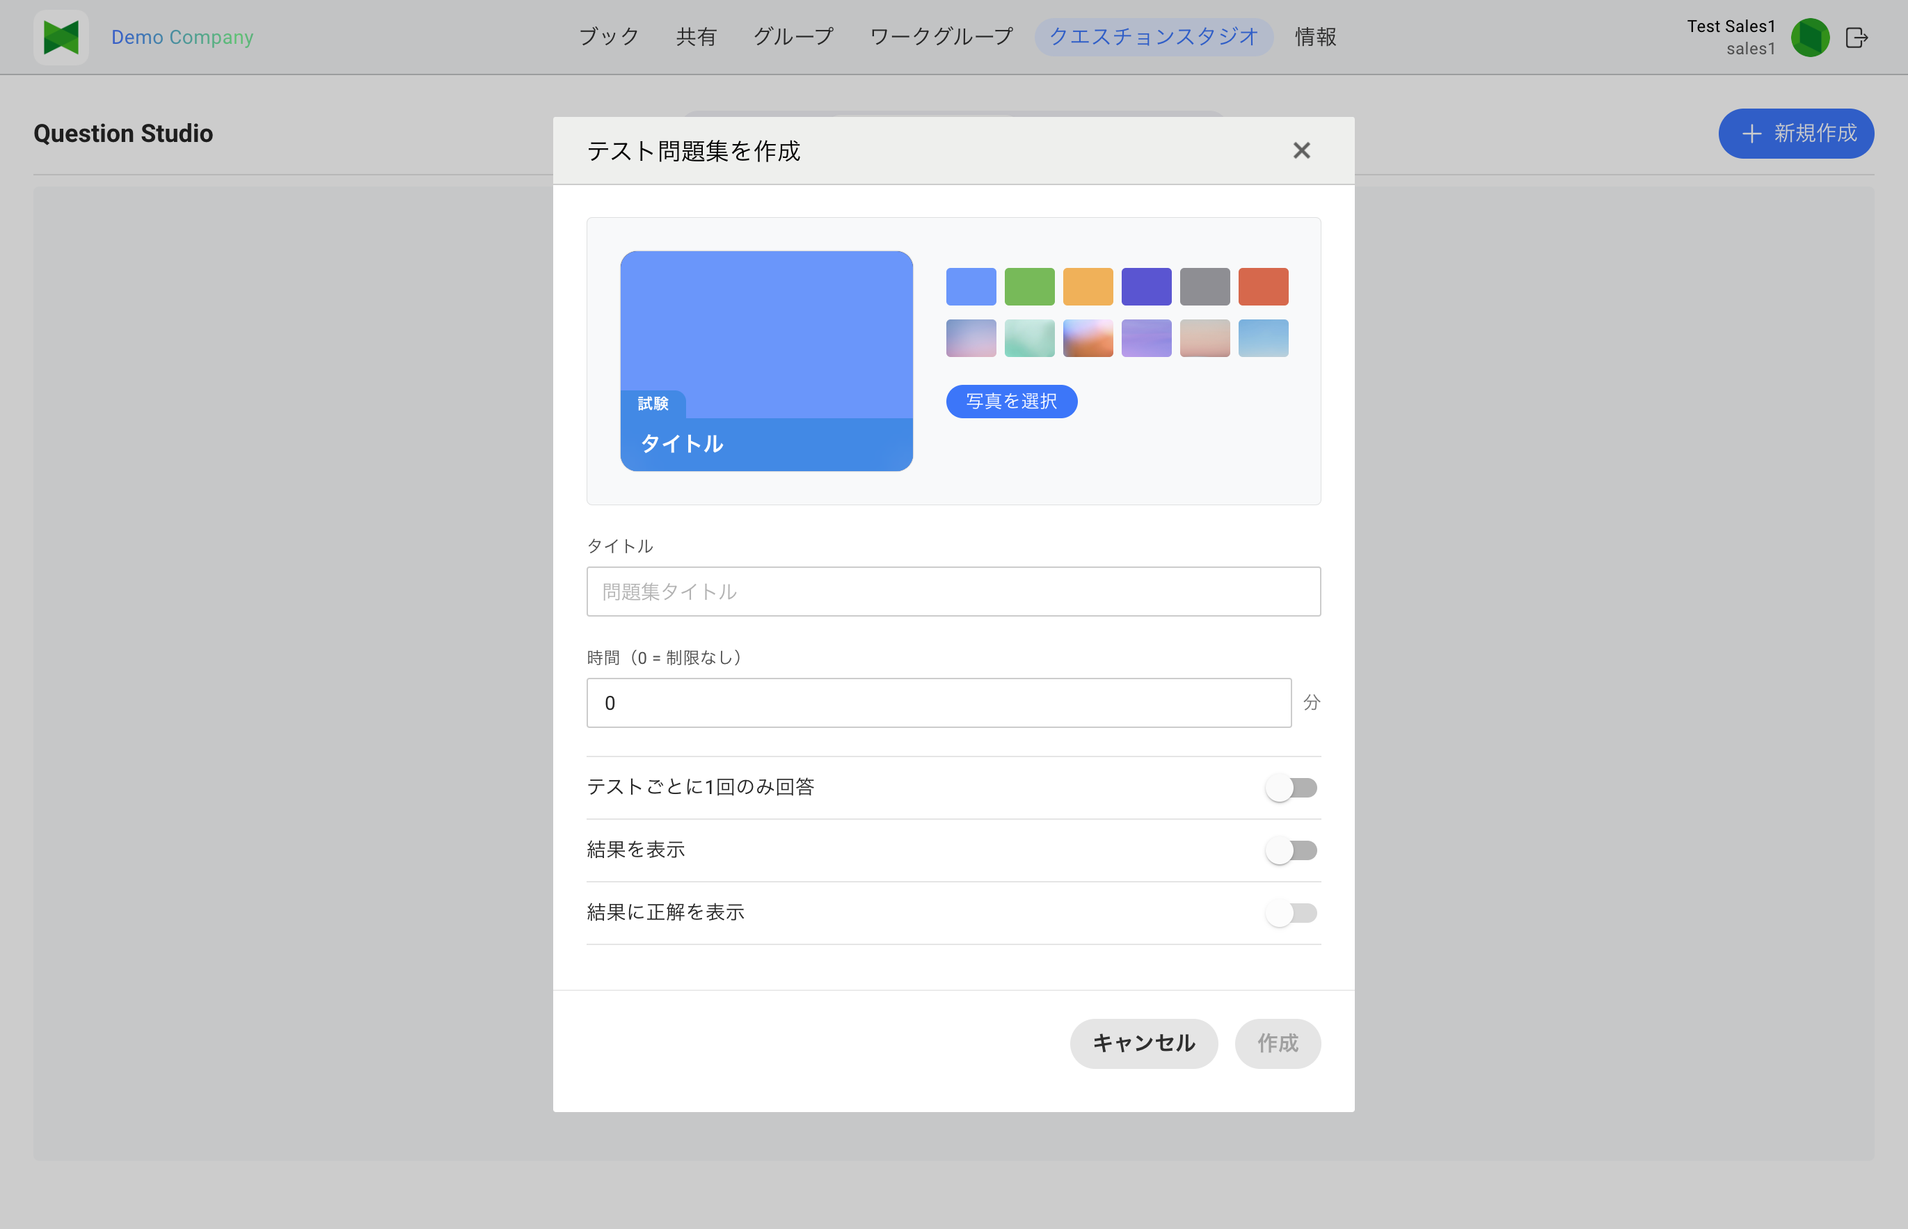1908x1229 pixels.
Task: Go to the 共有 tab
Action: [x=696, y=37]
